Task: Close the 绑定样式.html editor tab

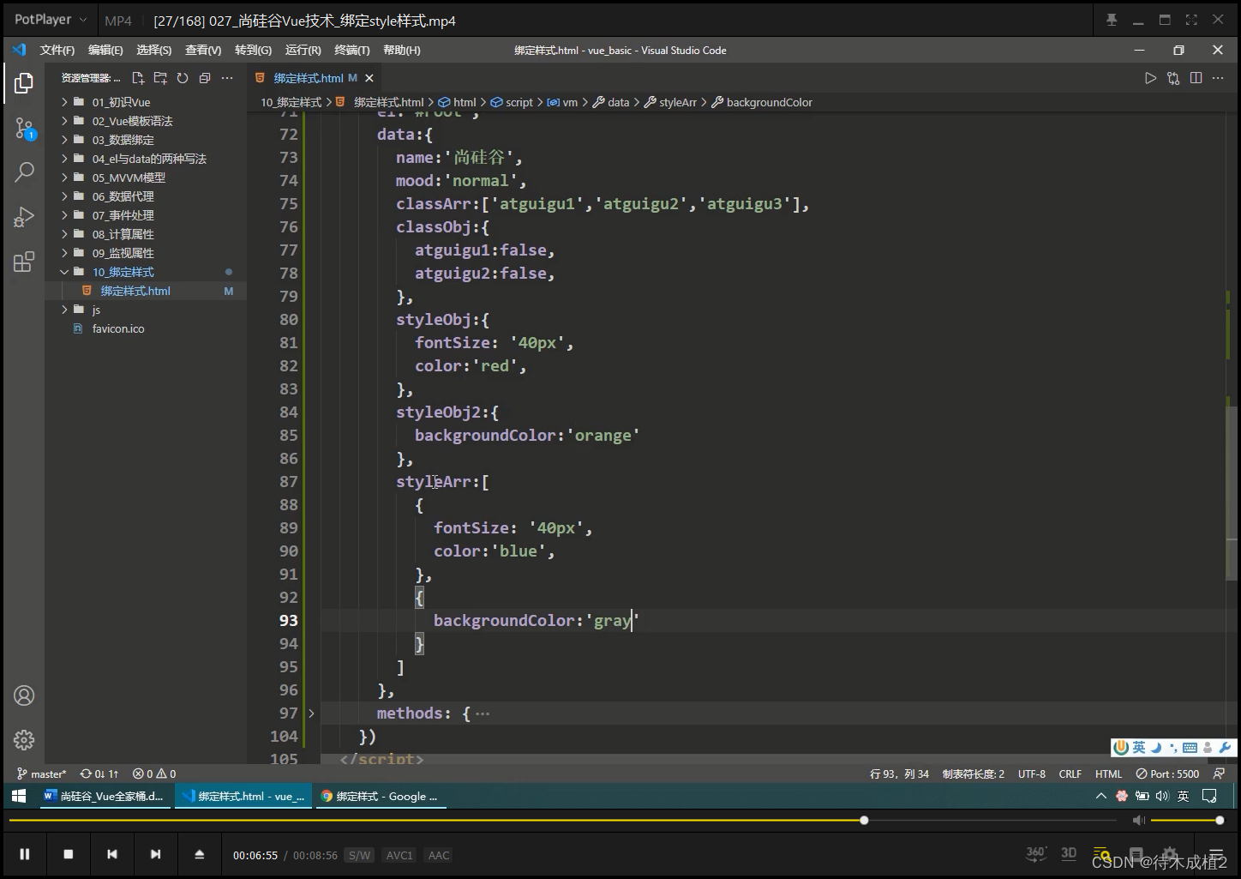Action: (x=369, y=78)
